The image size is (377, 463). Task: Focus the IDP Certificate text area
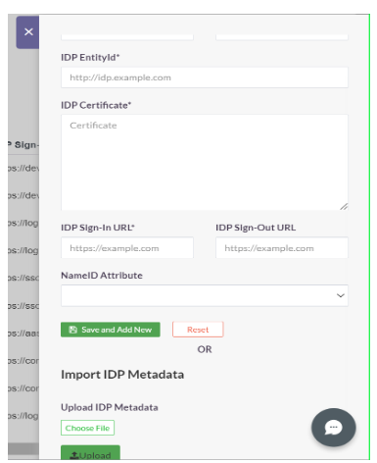[205, 162]
